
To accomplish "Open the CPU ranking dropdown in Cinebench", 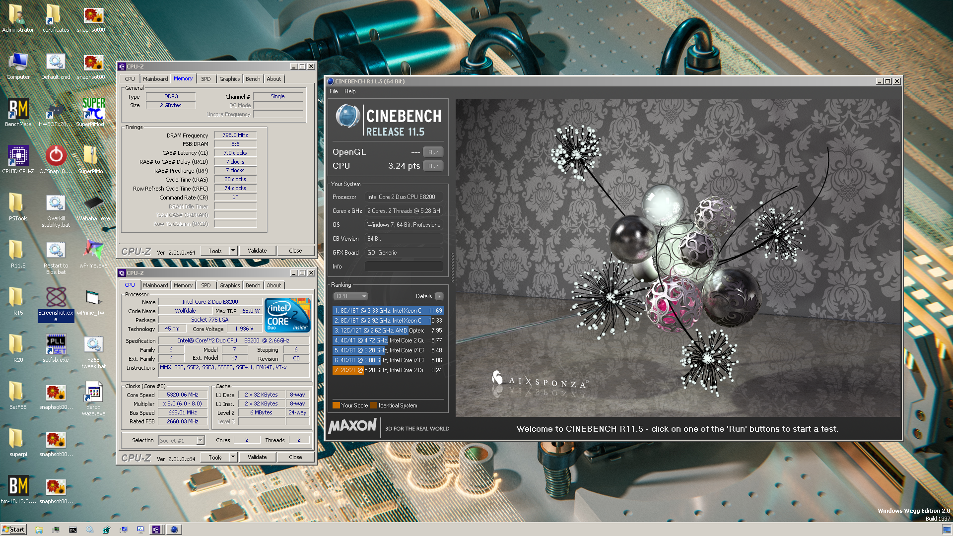I will 350,296.
